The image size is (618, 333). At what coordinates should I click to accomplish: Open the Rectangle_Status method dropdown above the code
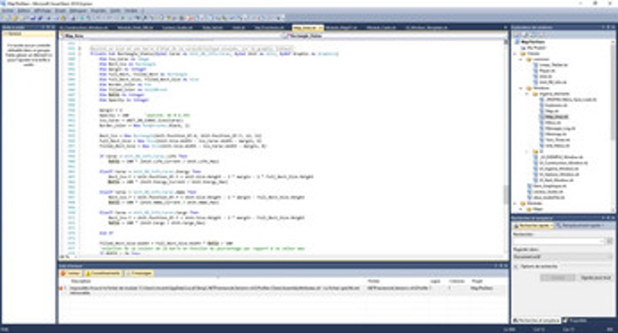(394, 36)
